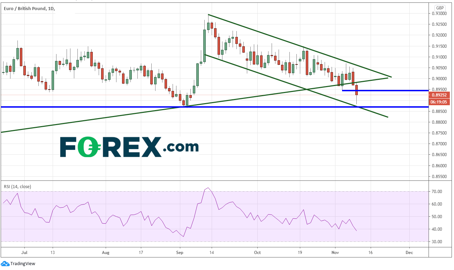Select the short blue line near 0.89500
The height and width of the screenshot is (270, 454).
pos(385,91)
